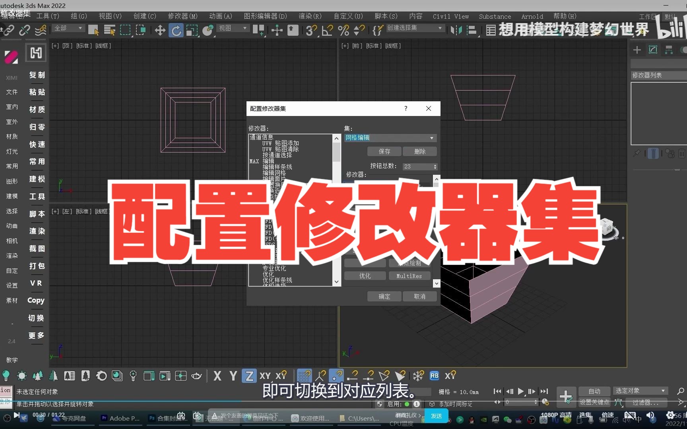Click the Snaps Toggle magnet icon
Viewport: 687px width, 429px height.
point(312,30)
